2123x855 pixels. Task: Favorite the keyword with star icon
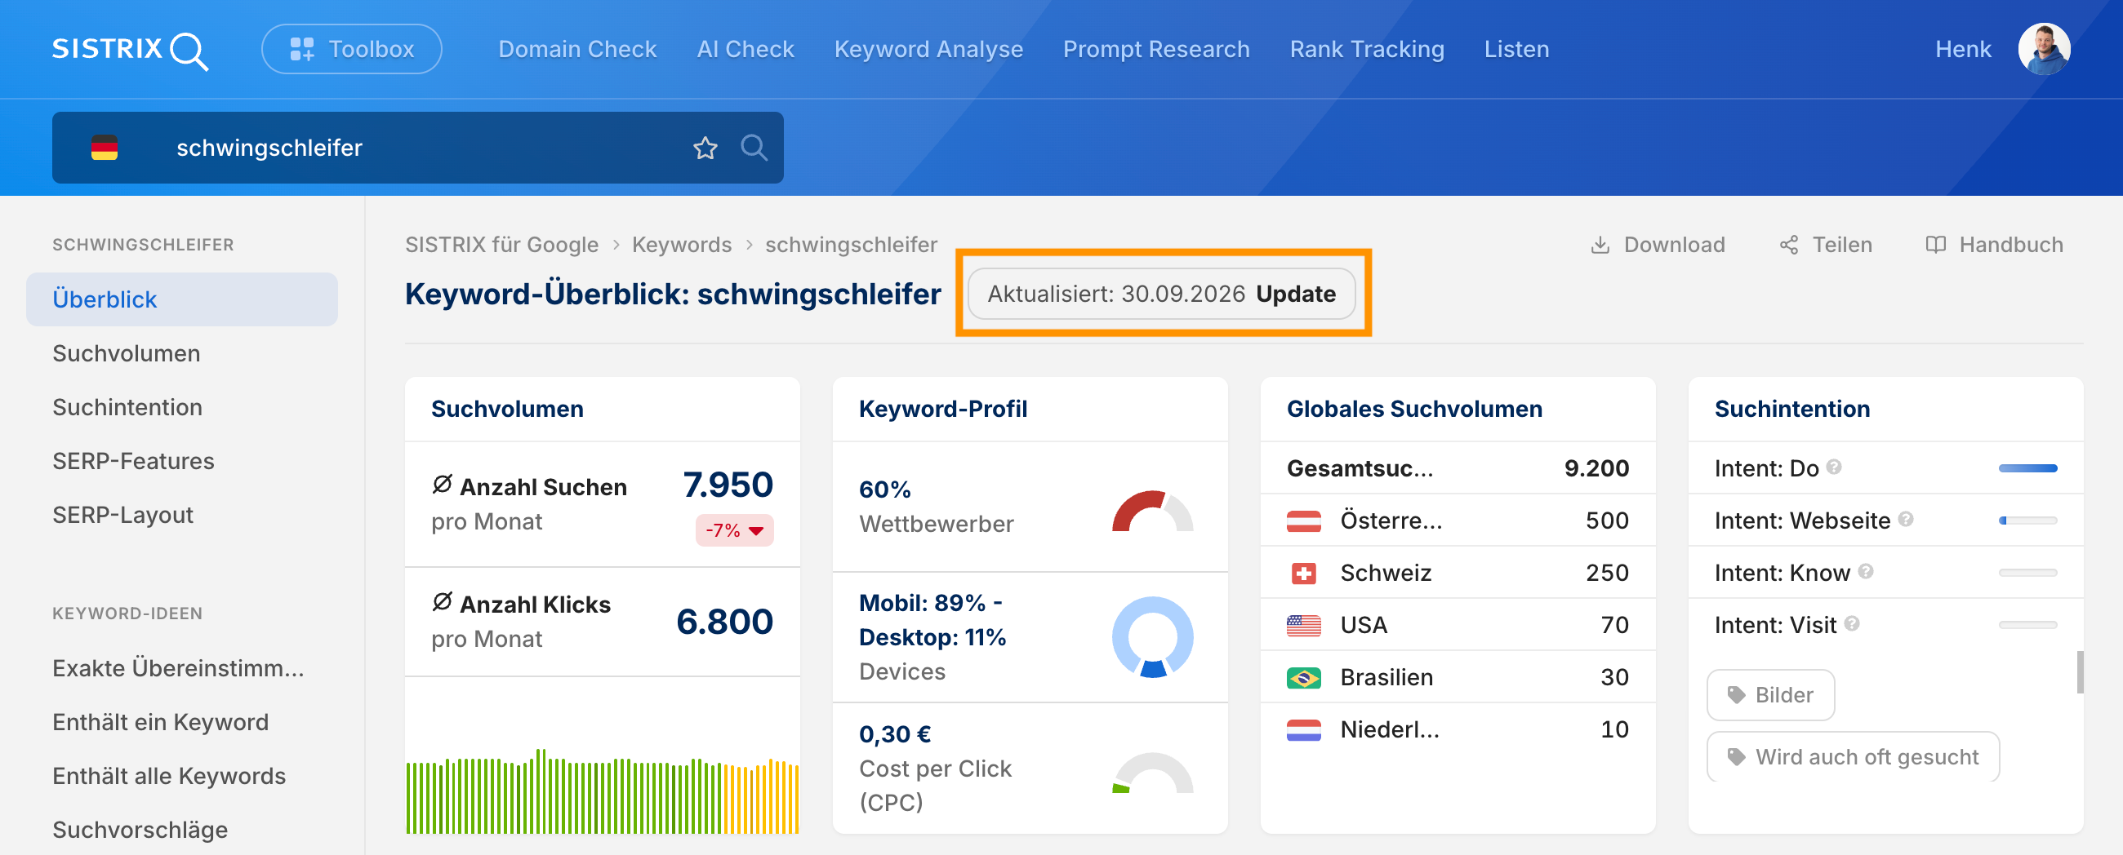coord(705,148)
